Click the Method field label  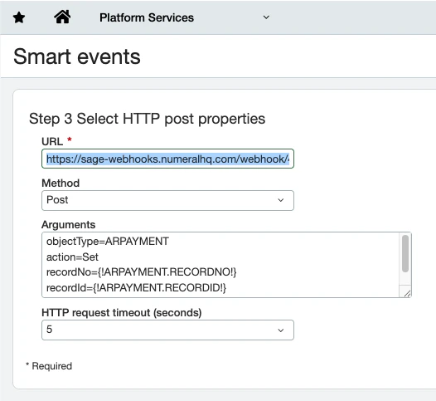(61, 183)
